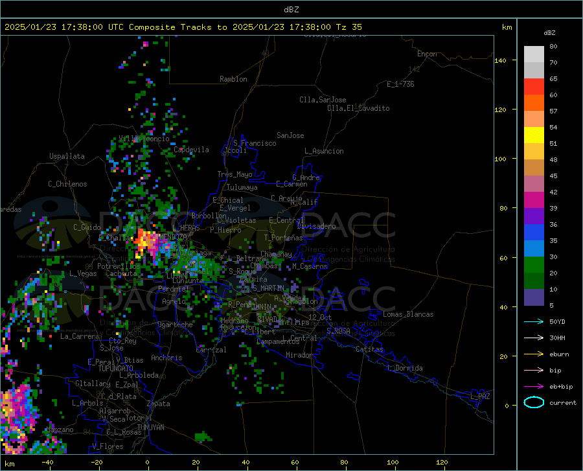Click the Lomas_Blancas label

tap(408, 314)
